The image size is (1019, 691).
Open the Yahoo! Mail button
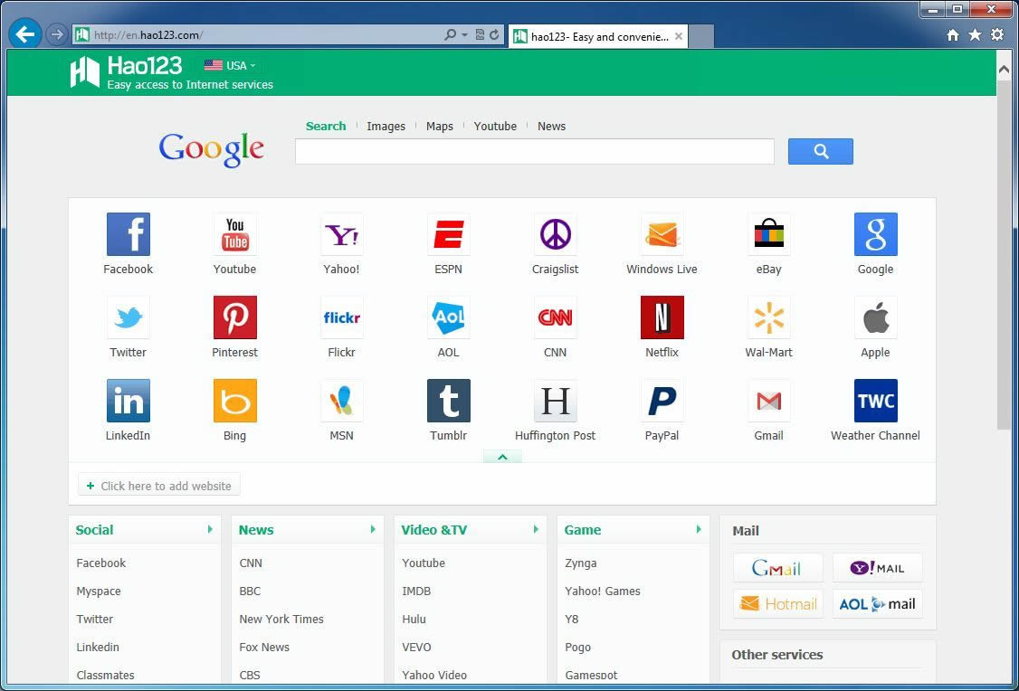click(877, 568)
